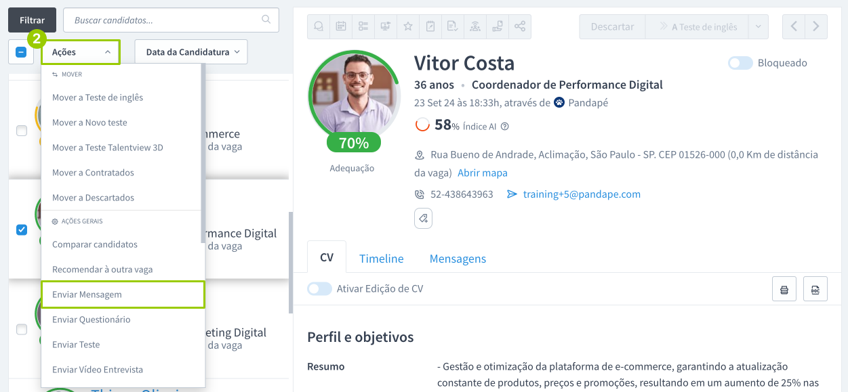The height and width of the screenshot is (392, 848).
Task: Click the share icon in the candidate toolbar
Action: 520,26
